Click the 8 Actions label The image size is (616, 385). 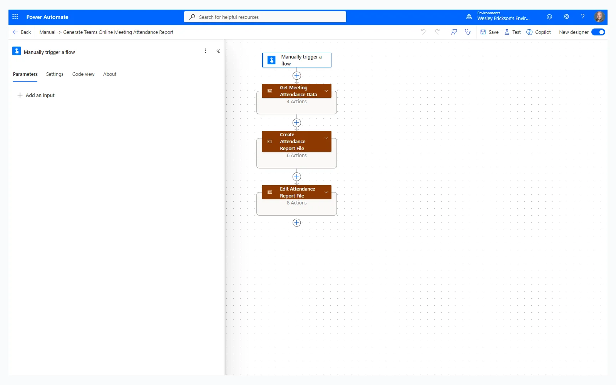pos(296,203)
